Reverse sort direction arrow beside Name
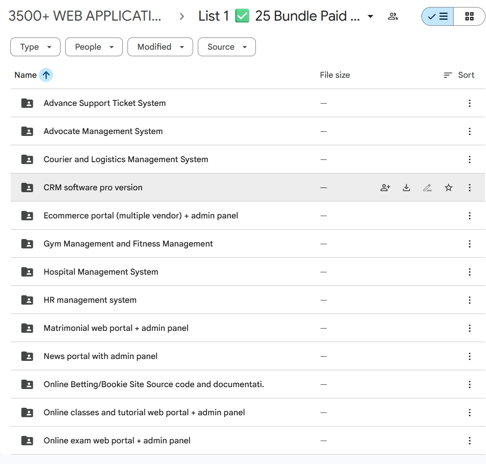This screenshot has width=486, height=464. click(46, 75)
